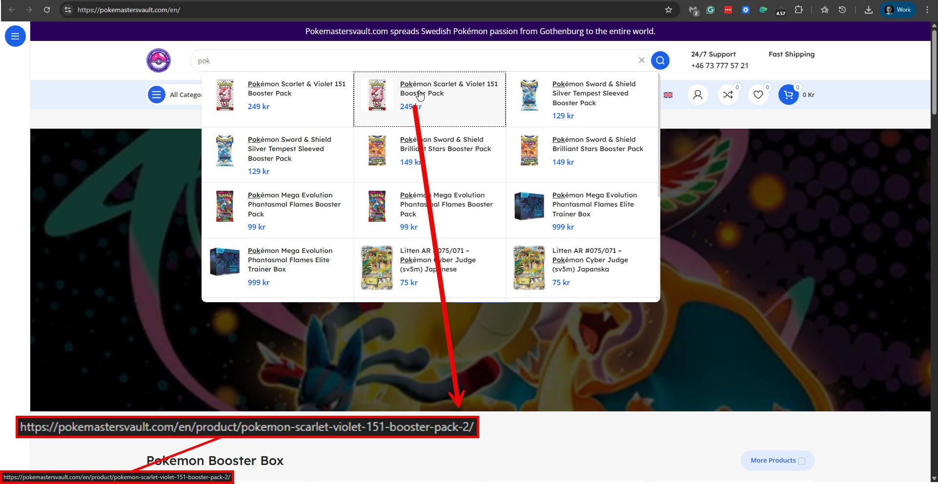Screen dimensions: 938x484
Task: Open the browser Extensions puzzle menu
Action: (x=798, y=10)
